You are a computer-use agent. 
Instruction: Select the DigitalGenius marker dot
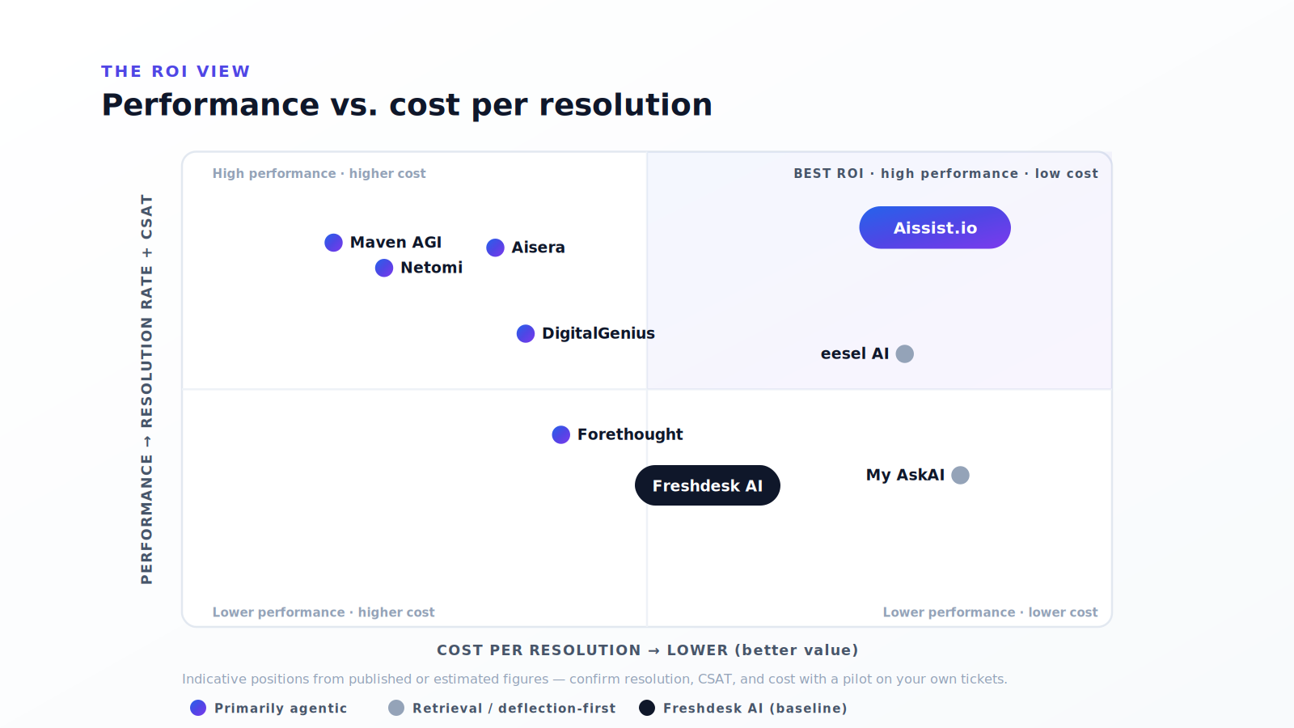pos(526,333)
